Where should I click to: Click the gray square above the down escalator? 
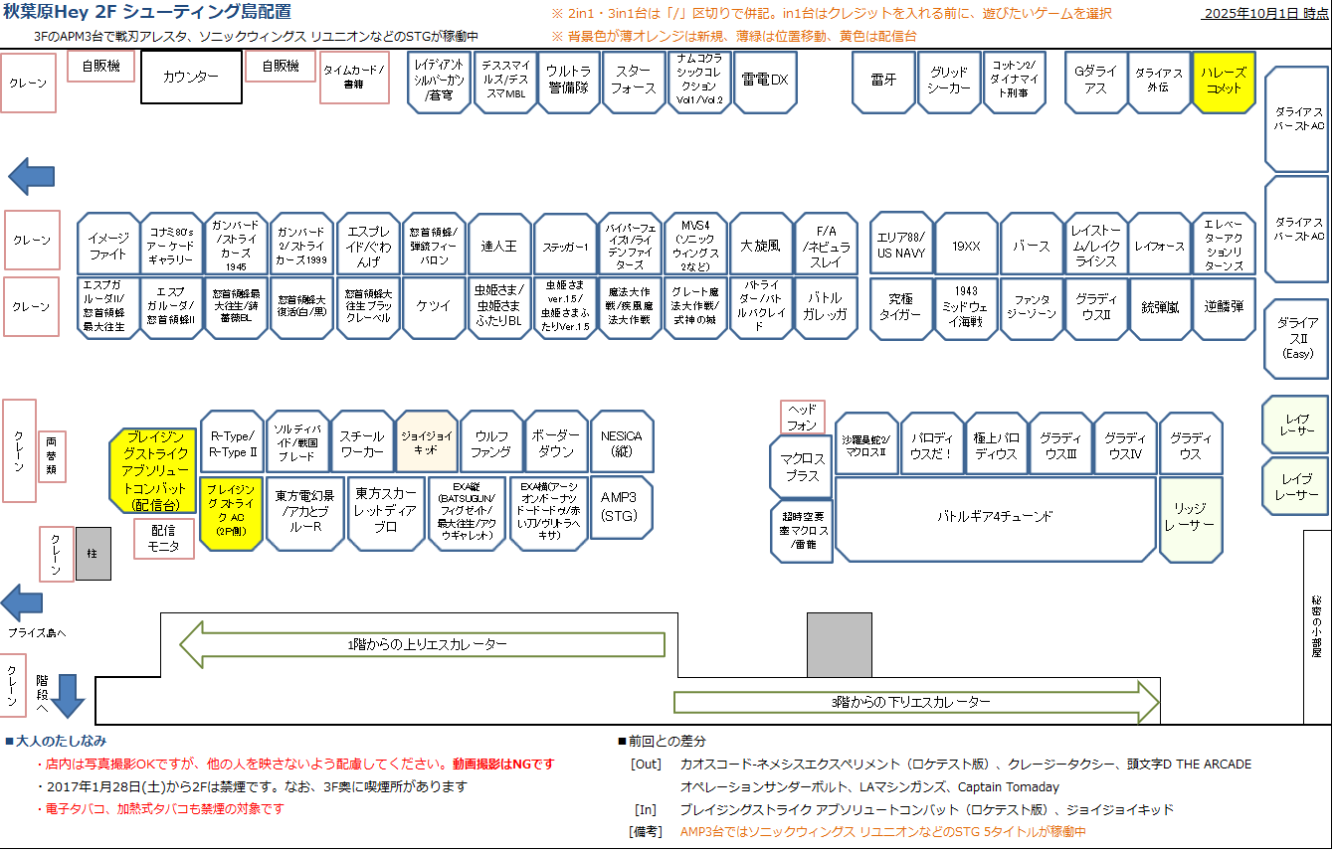(839, 645)
